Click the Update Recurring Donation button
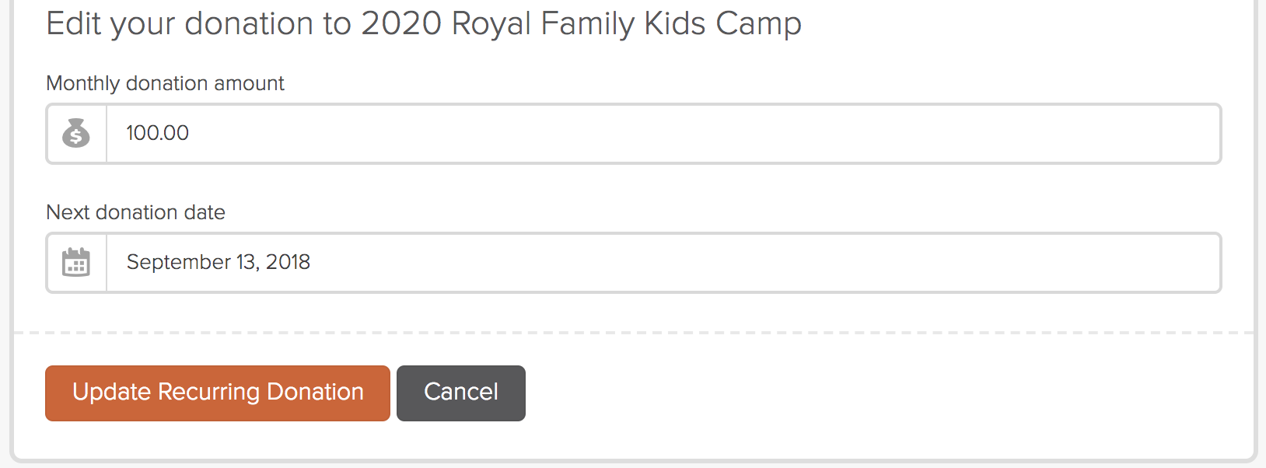 pos(218,393)
